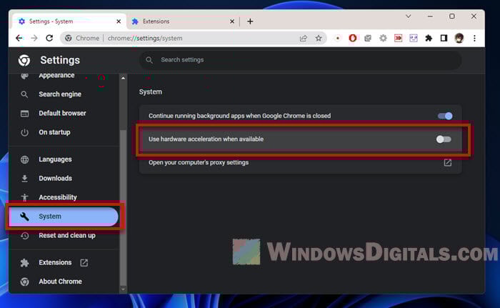Enable hardware acceleration toggle
Screen dimensions: 500x308
444,139
